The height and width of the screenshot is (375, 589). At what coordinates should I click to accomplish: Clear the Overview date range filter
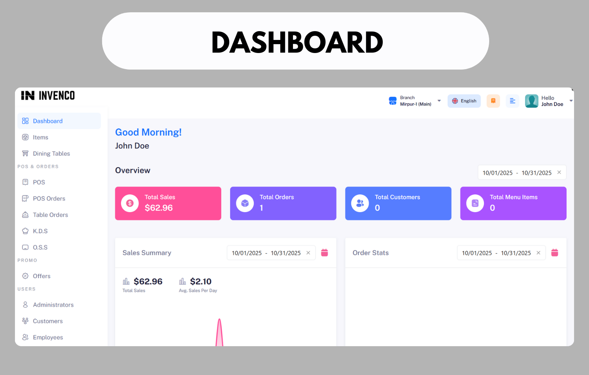(559, 172)
